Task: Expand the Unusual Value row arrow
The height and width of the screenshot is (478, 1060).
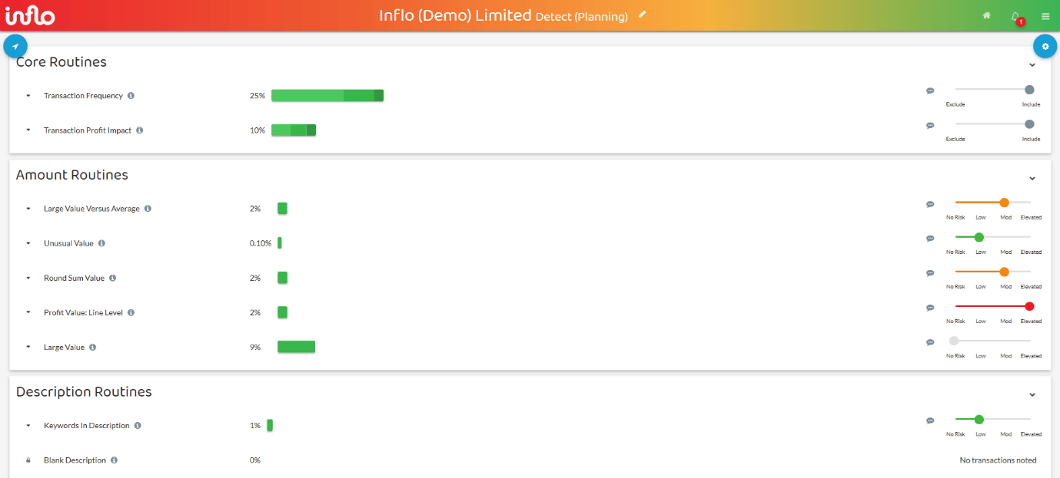Action: 28,243
